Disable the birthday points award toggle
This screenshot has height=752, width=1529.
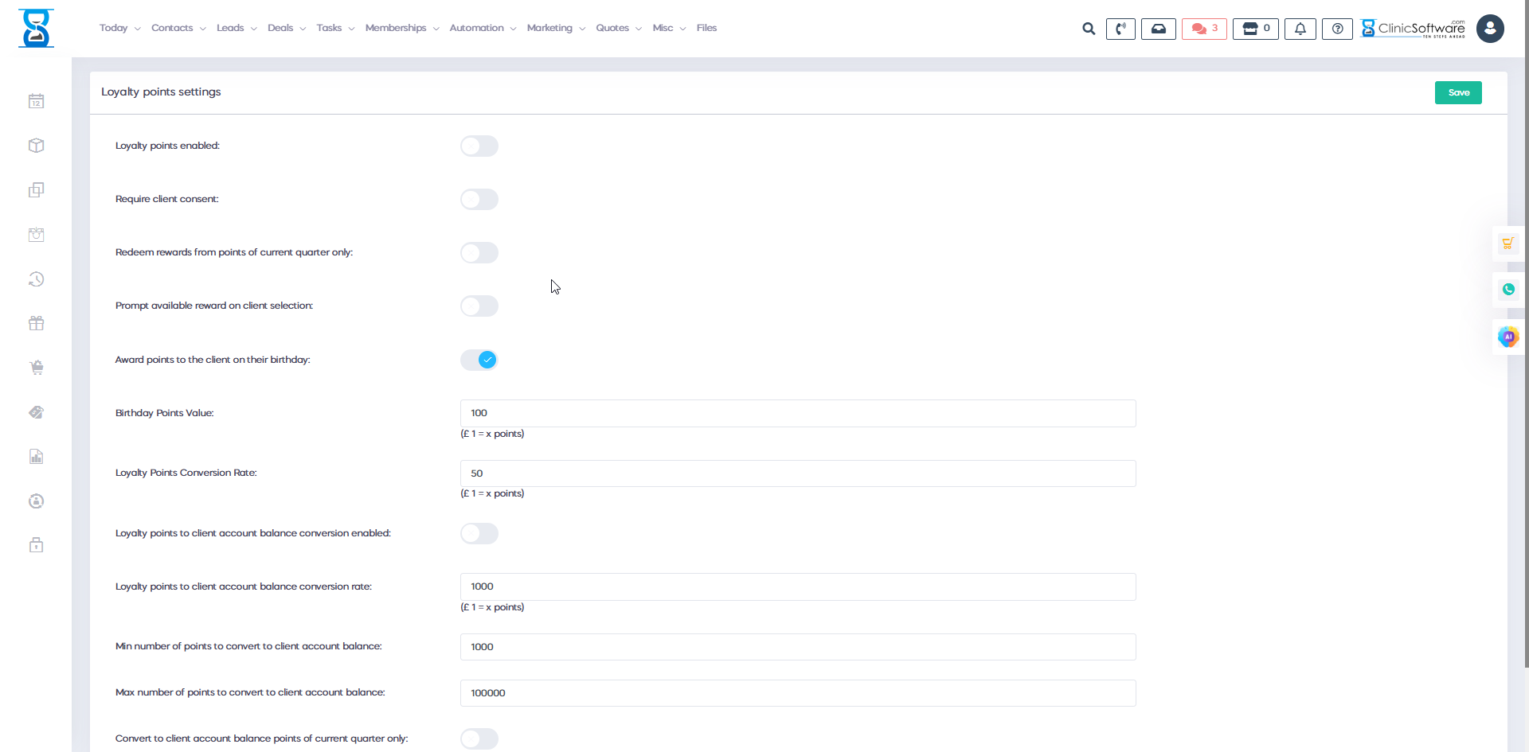pos(479,360)
